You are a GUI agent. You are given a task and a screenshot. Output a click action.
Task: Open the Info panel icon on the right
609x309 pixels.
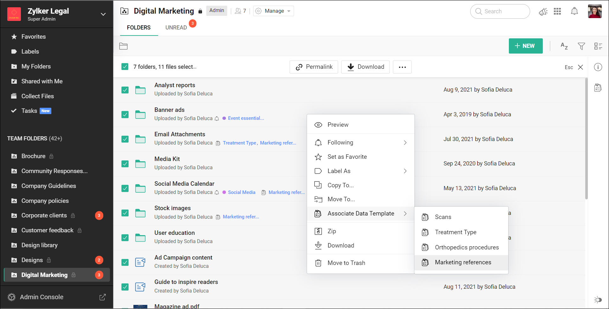[x=598, y=67]
